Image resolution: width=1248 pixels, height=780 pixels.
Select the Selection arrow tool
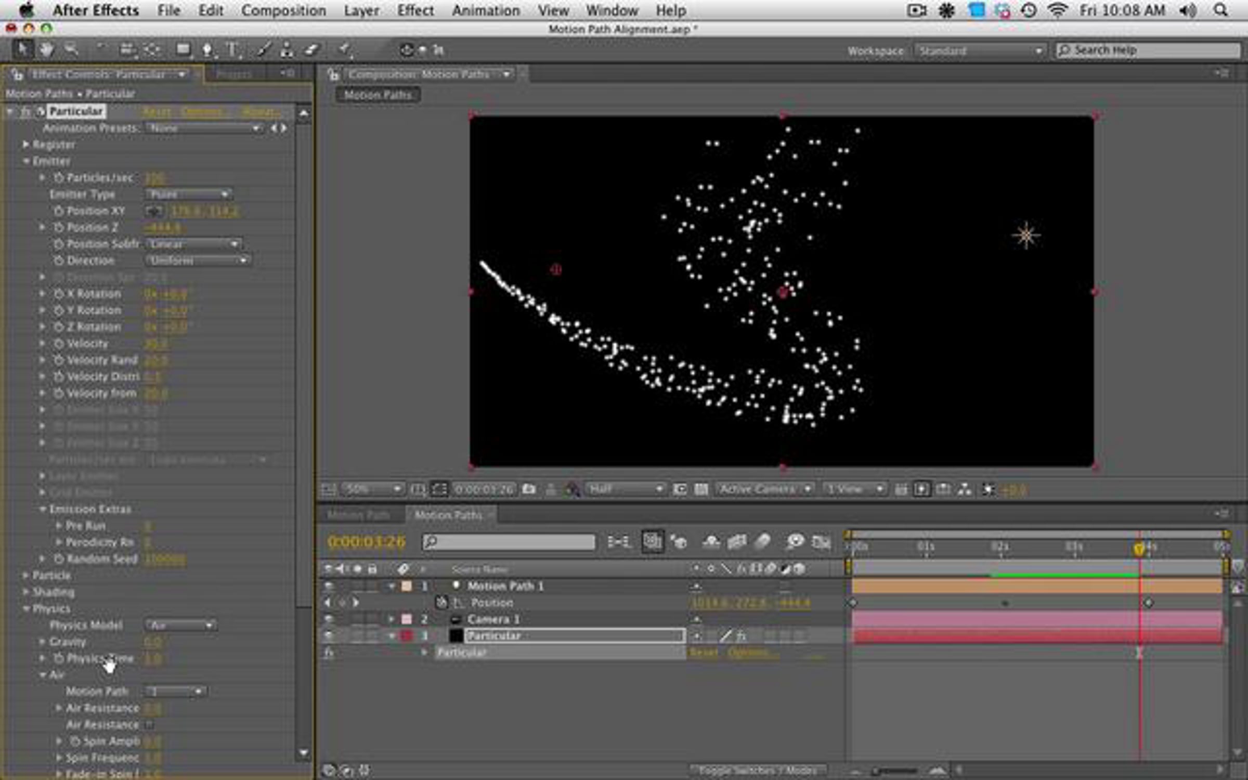pos(22,49)
